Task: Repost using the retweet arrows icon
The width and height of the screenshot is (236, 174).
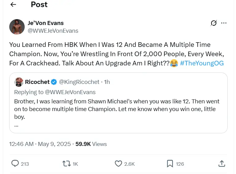Action: coord(67,164)
